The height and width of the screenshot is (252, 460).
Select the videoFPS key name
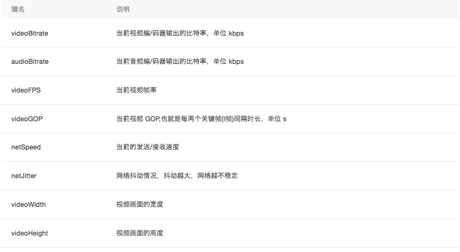click(26, 90)
